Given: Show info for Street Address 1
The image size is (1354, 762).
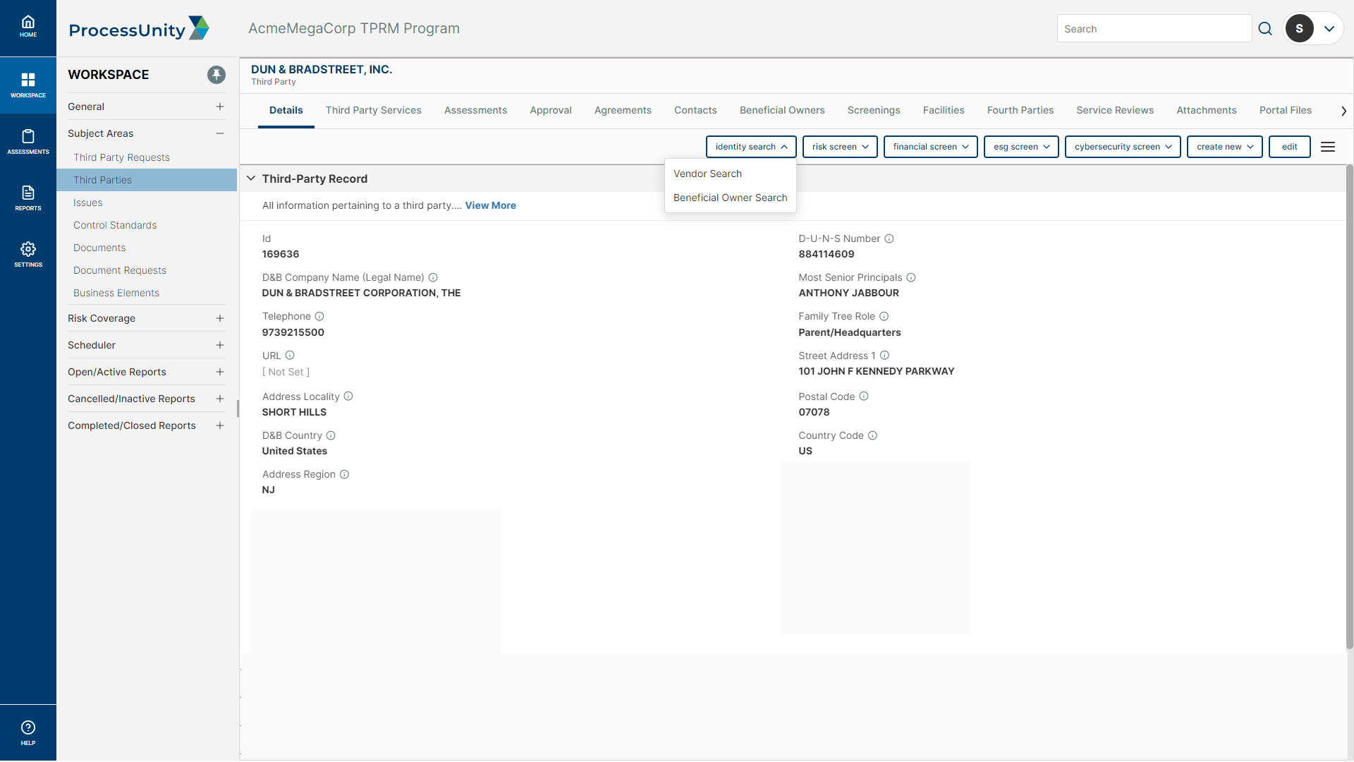Looking at the screenshot, I should (x=885, y=355).
